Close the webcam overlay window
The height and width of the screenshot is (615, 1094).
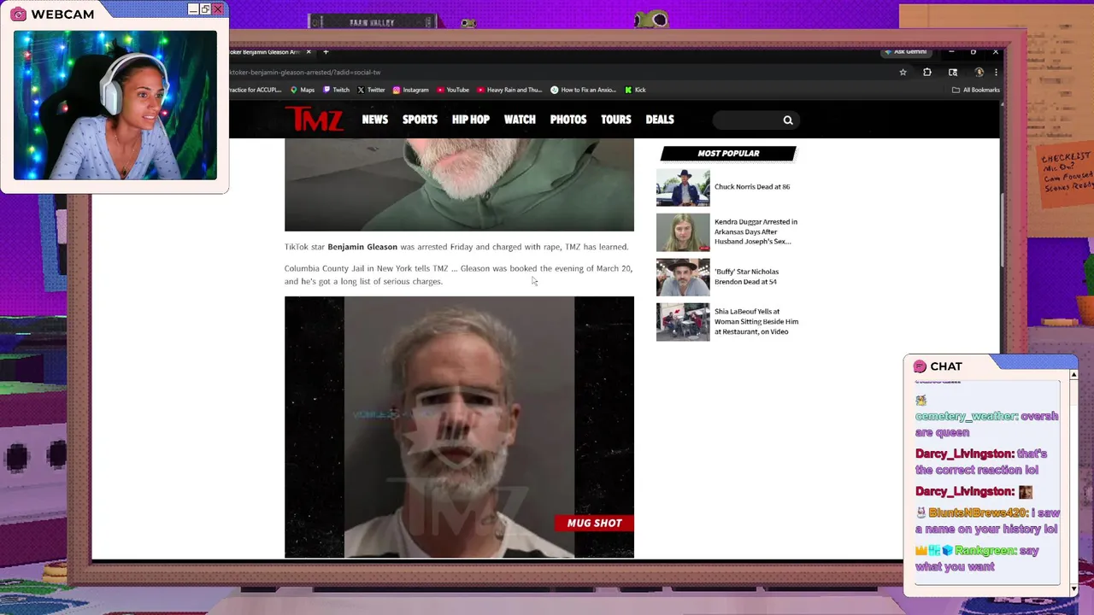tap(218, 9)
